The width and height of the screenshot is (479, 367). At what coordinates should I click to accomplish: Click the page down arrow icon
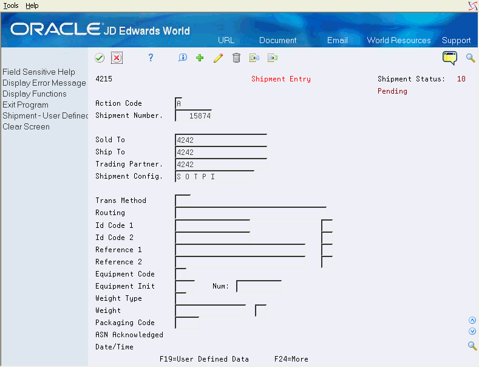coord(472,331)
